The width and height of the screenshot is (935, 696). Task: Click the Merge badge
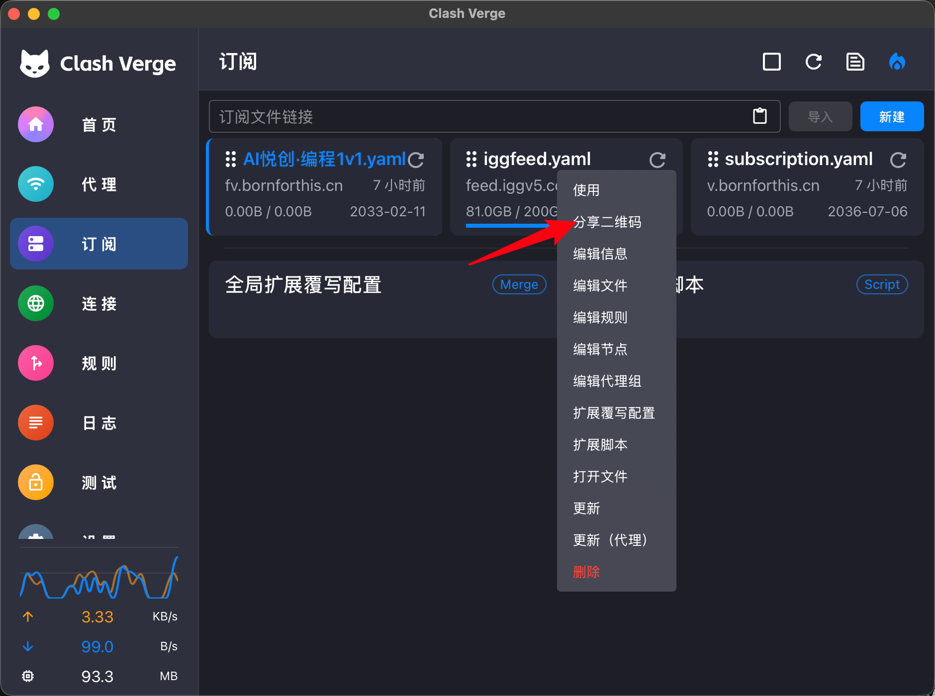tap(519, 284)
